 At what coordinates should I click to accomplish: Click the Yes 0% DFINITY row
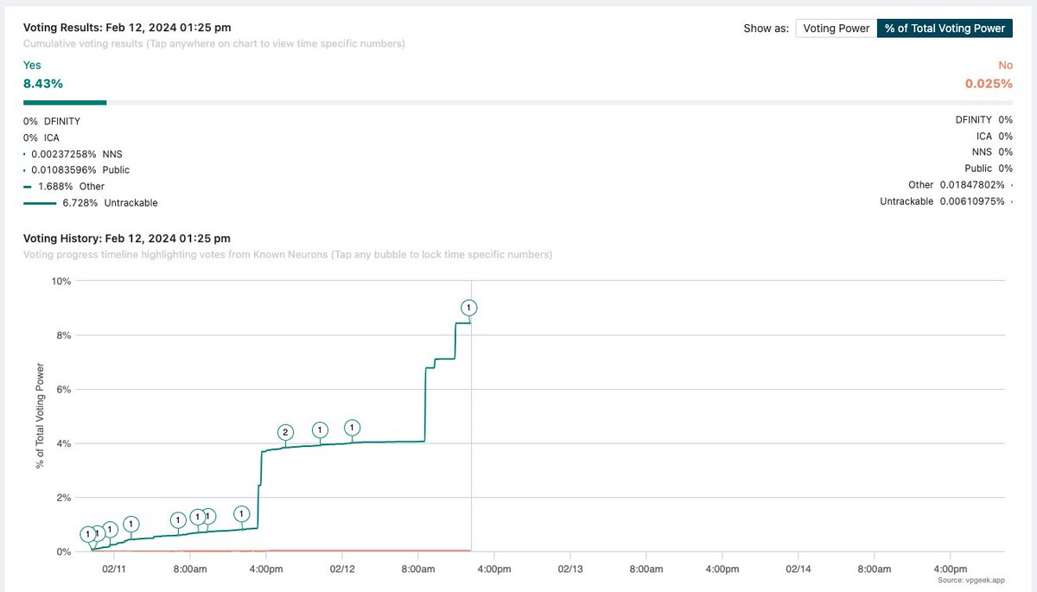[x=52, y=121]
